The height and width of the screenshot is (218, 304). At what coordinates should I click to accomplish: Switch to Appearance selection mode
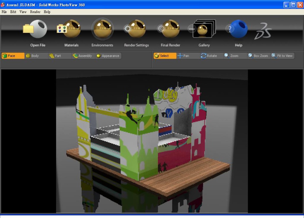(x=108, y=56)
